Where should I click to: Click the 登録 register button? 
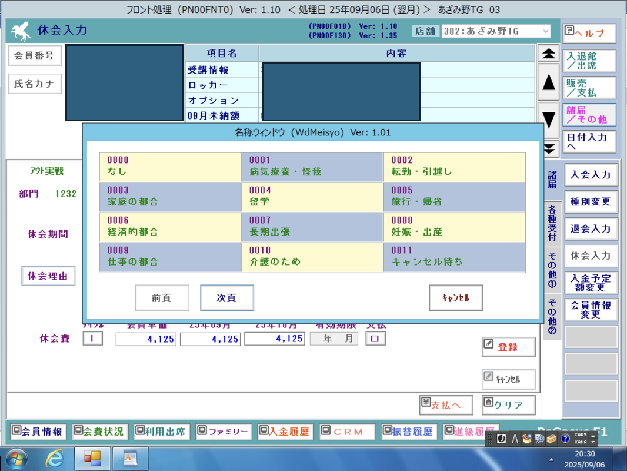click(508, 347)
